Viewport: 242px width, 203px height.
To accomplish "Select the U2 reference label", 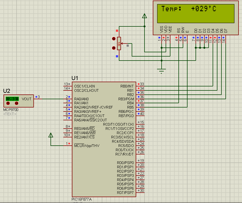I will (7, 91).
